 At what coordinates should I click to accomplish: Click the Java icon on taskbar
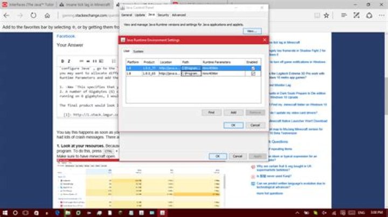pyautogui.click(x=162, y=213)
